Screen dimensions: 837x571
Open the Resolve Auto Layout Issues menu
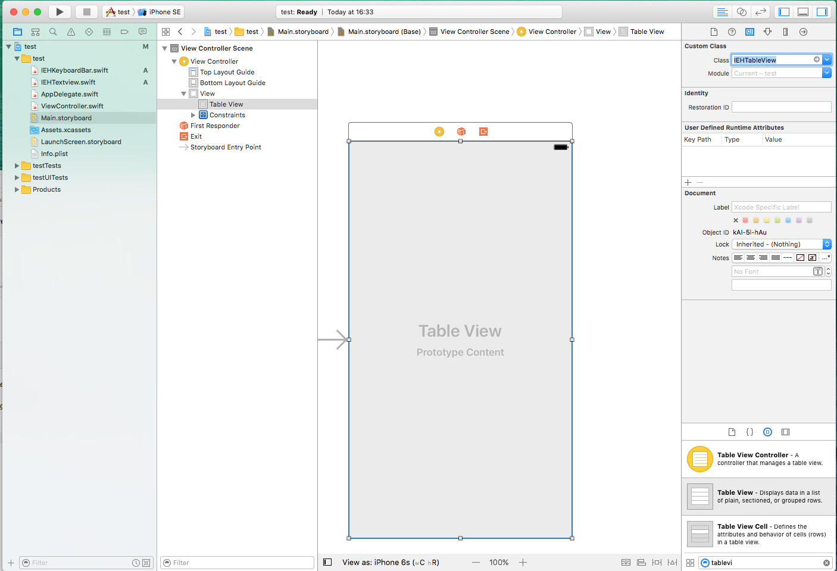672,562
